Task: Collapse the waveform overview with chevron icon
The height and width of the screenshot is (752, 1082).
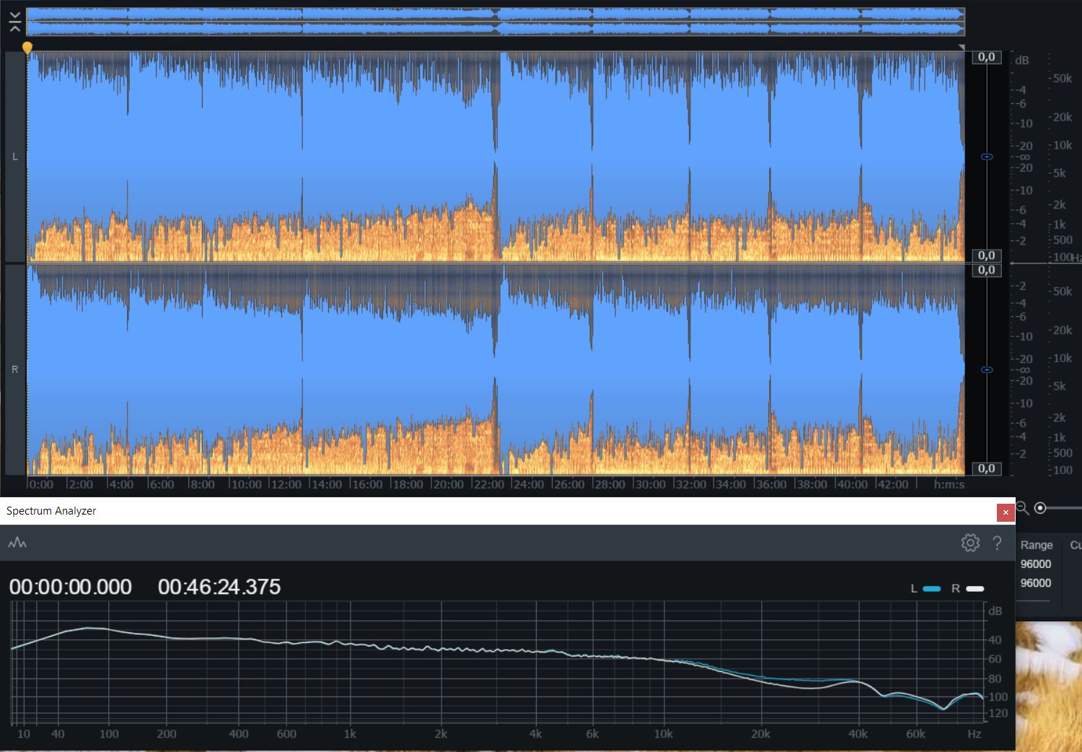Action: pos(14,22)
